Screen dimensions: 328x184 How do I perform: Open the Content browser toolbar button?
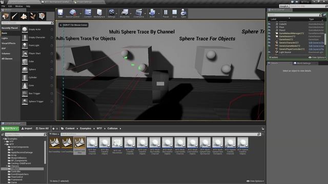click(88, 13)
